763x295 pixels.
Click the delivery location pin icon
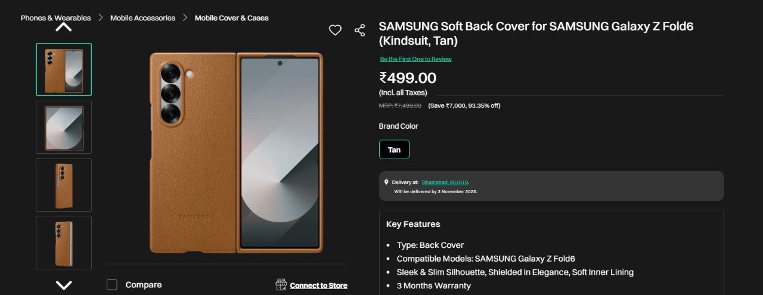coord(386,182)
